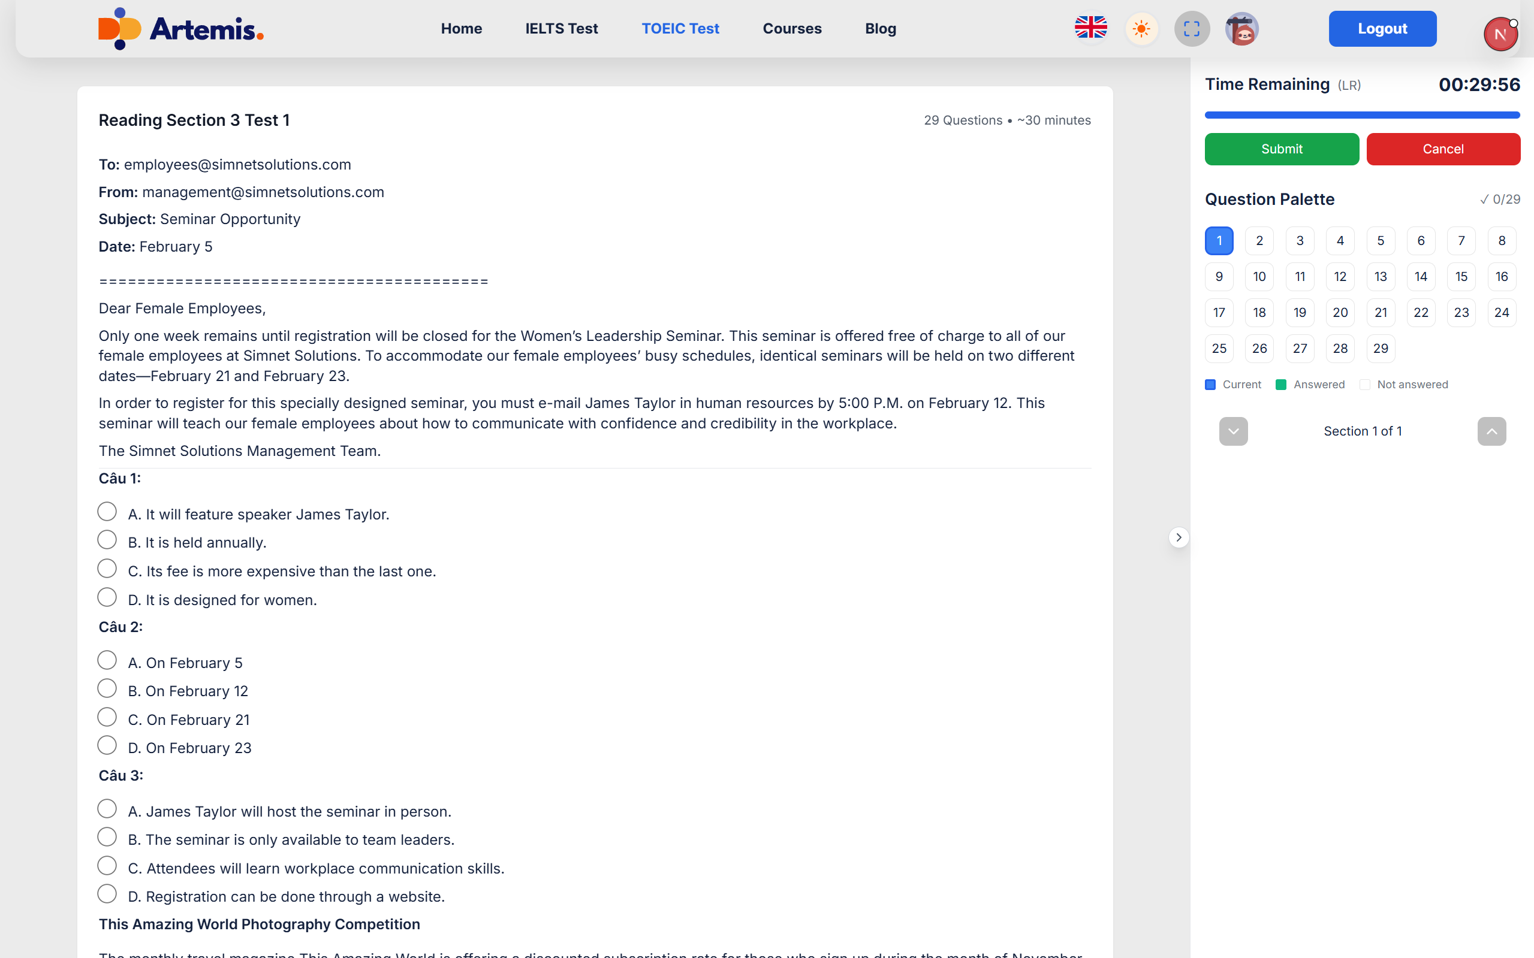Collapse the side panel with the arrow
1534x958 pixels.
pyautogui.click(x=1179, y=537)
